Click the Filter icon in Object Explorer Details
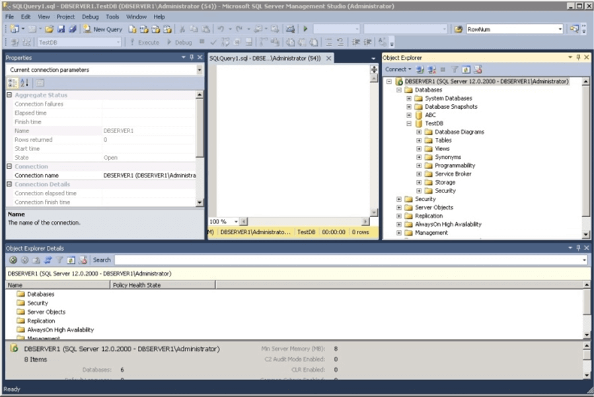Viewport: 594px width, 397px height. (59, 260)
